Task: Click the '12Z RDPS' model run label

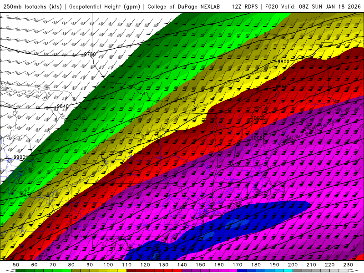Action: point(245,7)
